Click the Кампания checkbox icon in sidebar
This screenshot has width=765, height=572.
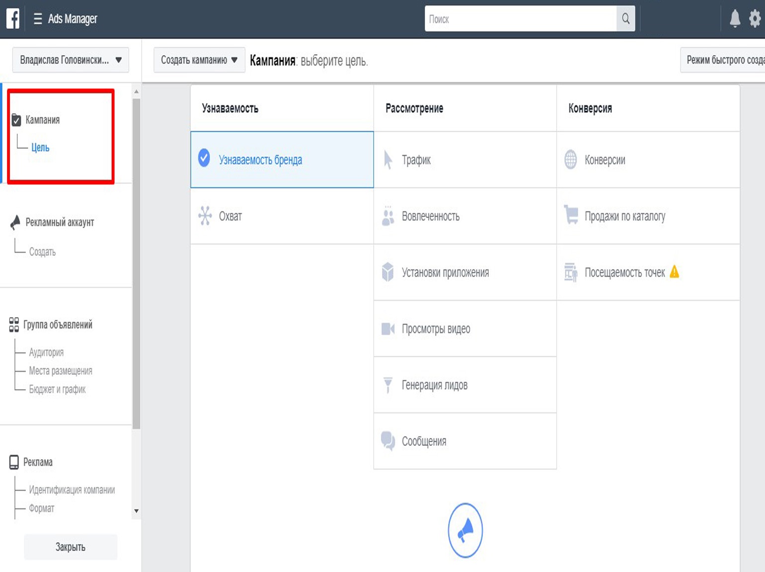pyautogui.click(x=16, y=120)
